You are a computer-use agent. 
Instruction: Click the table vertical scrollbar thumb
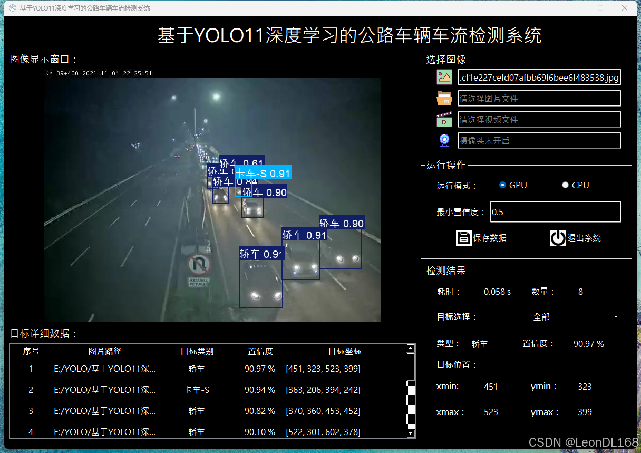[x=411, y=367]
